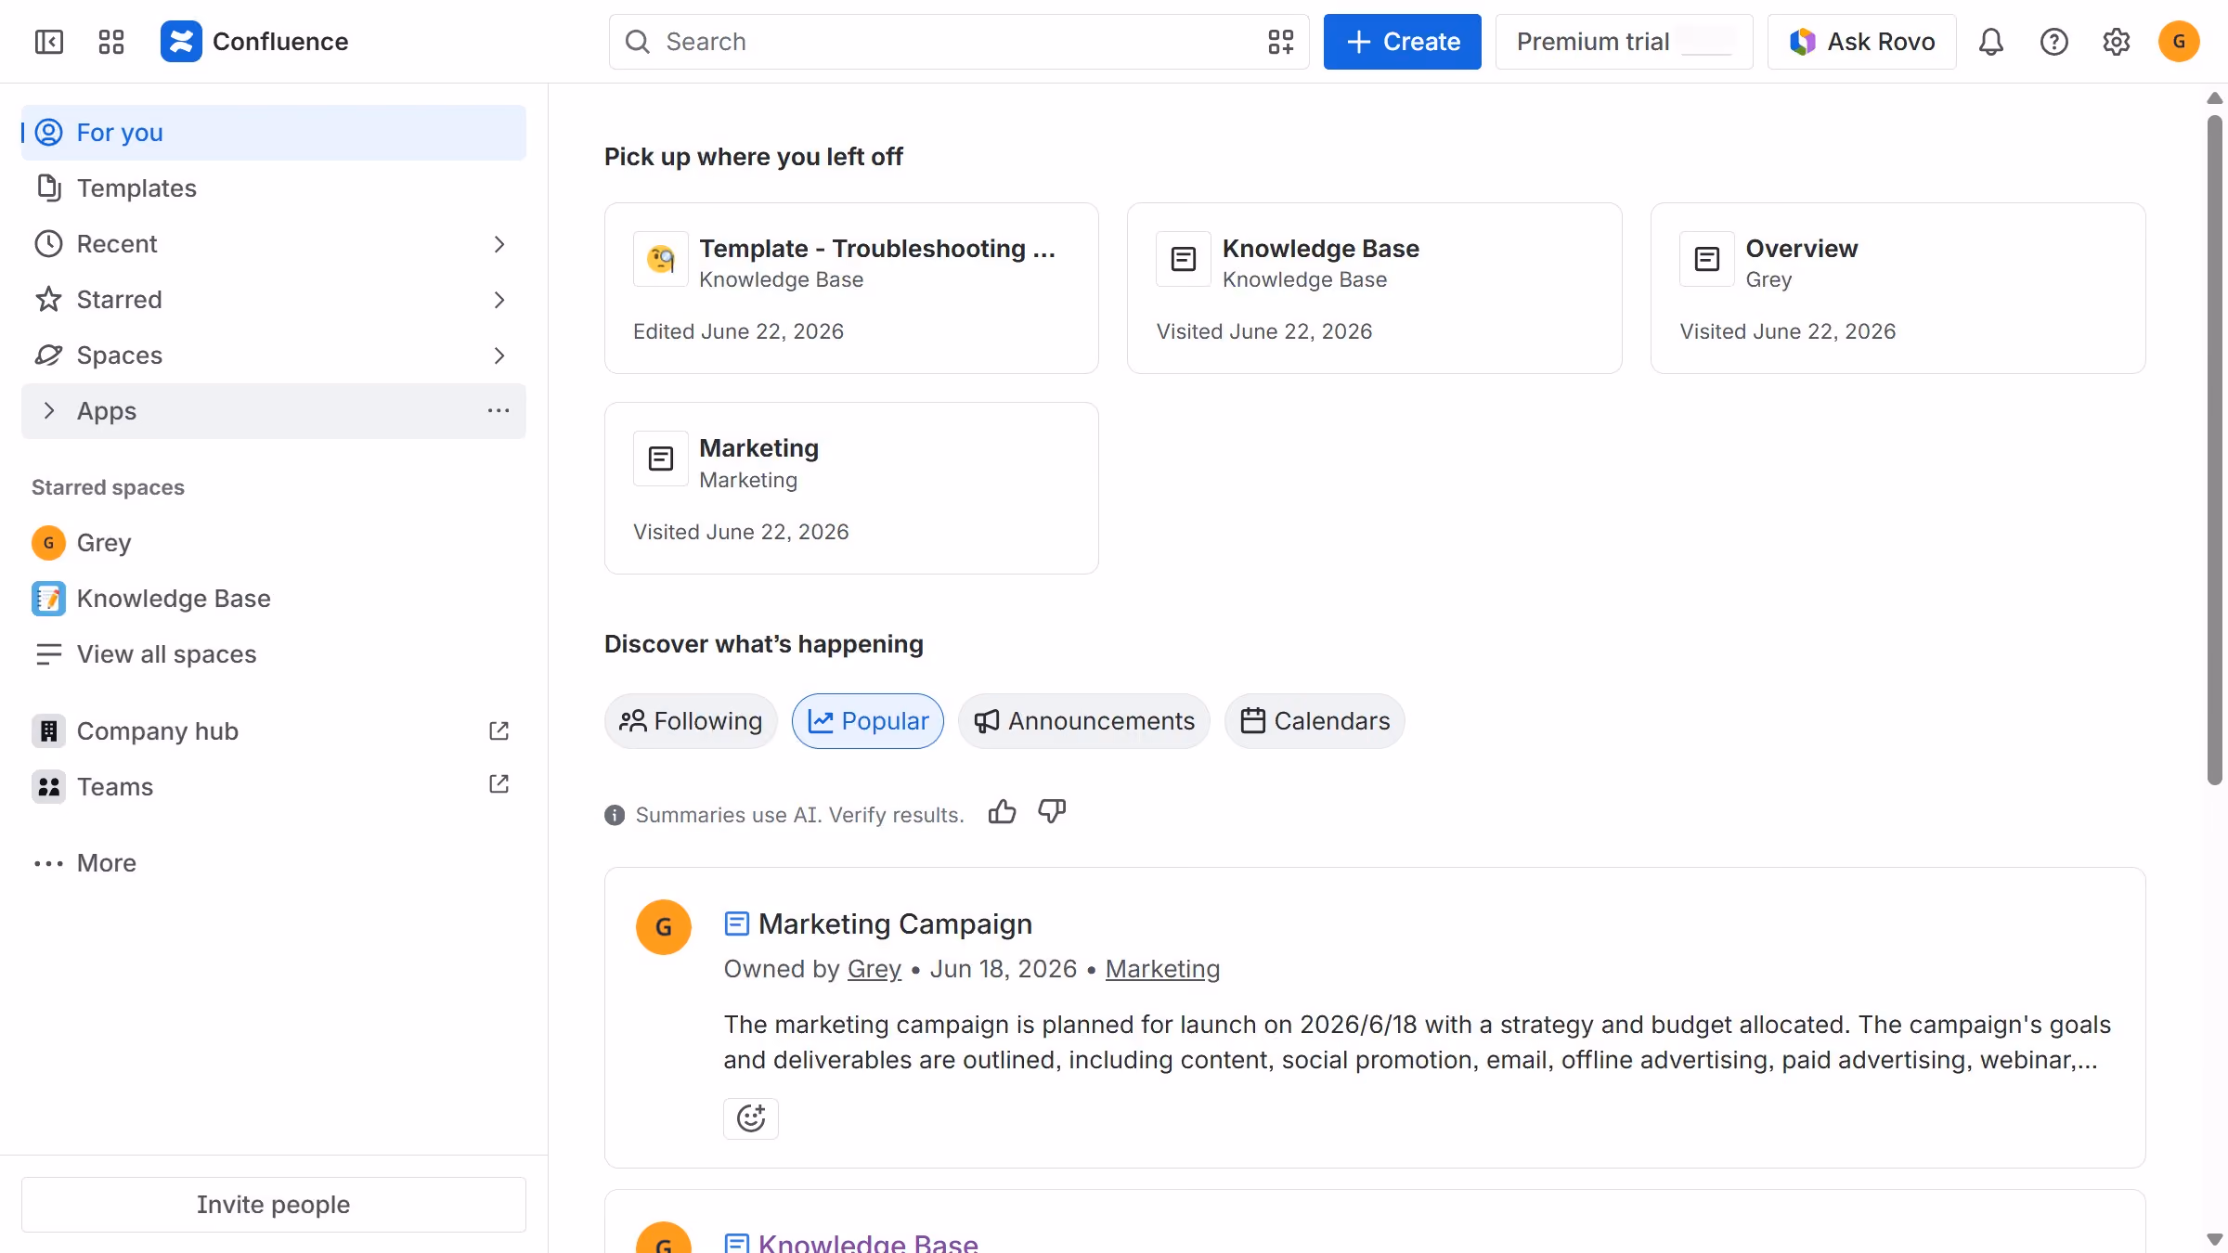Viewport: 2228px width, 1253px height.
Task: Click the Grey owner link
Action: coord(874,969)
